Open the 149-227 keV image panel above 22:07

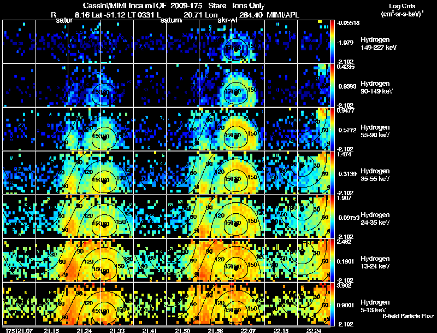pos(248,42)
